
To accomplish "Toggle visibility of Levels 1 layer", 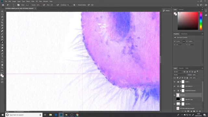I will pyautogui.click(x=175, y=82).
